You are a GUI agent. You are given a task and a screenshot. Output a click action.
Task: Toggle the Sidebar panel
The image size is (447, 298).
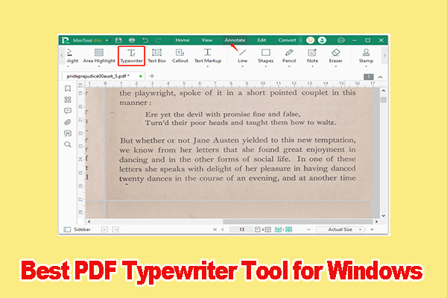pos(77,229)
